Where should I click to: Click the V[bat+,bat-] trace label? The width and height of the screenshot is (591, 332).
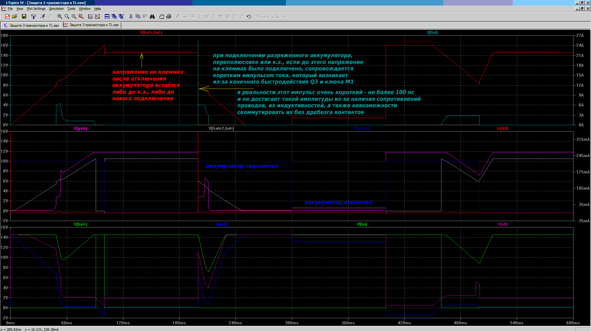[151, 32]
